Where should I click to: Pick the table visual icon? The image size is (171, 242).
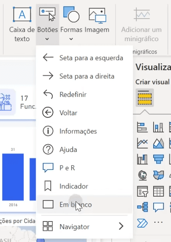pyautogui.click(x=158, y=191)
